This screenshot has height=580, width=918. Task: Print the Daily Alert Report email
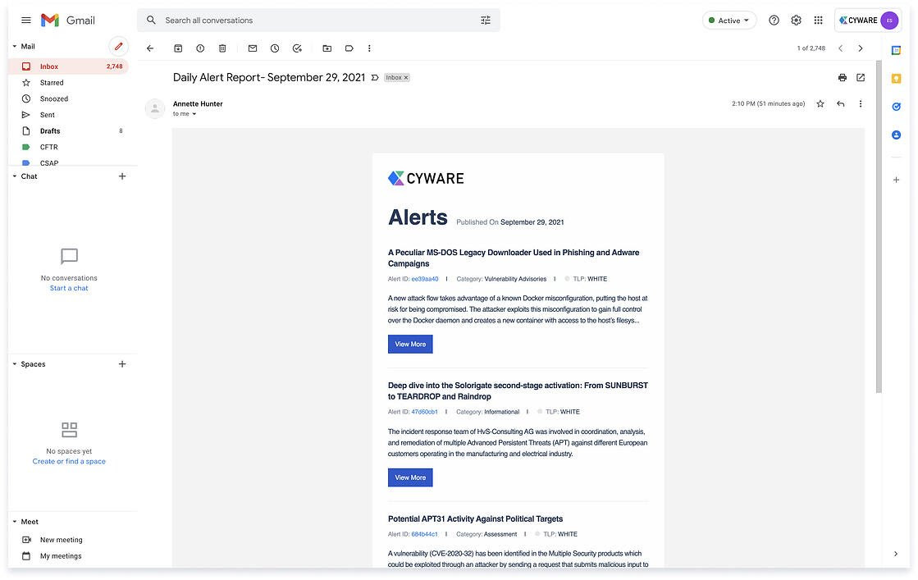coord(842,78)
